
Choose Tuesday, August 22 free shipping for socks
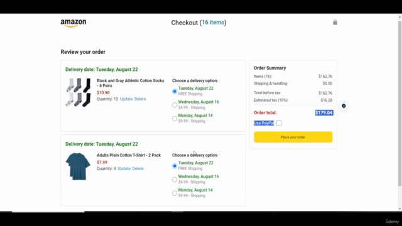(x=175, y=91)
